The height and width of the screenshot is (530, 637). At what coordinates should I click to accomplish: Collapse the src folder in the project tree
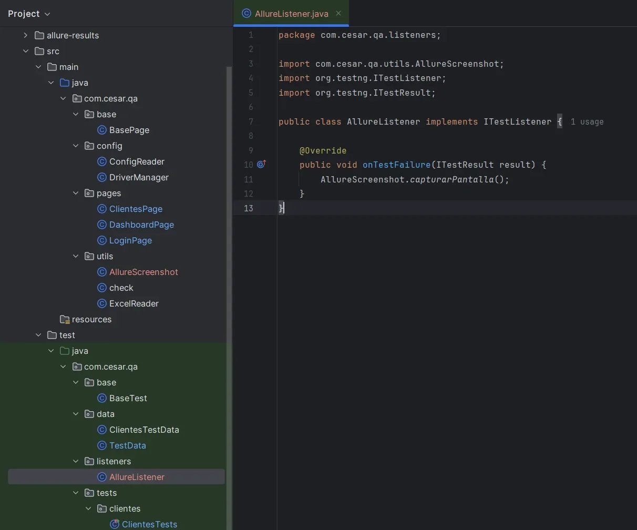click(x=26, y=51)
